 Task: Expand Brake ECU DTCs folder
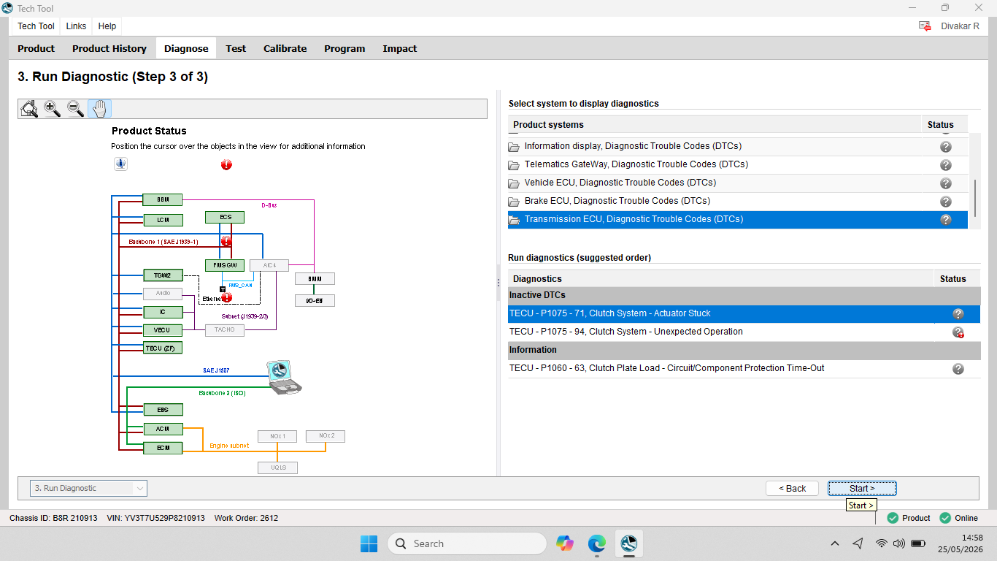[514, 202]
